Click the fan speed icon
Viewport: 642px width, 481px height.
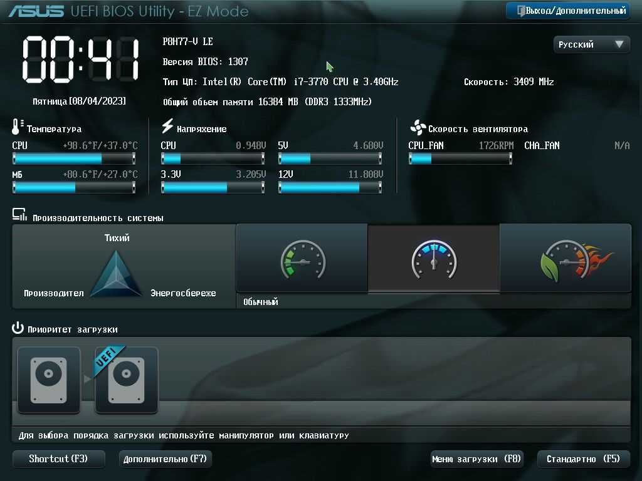point(418,128)
